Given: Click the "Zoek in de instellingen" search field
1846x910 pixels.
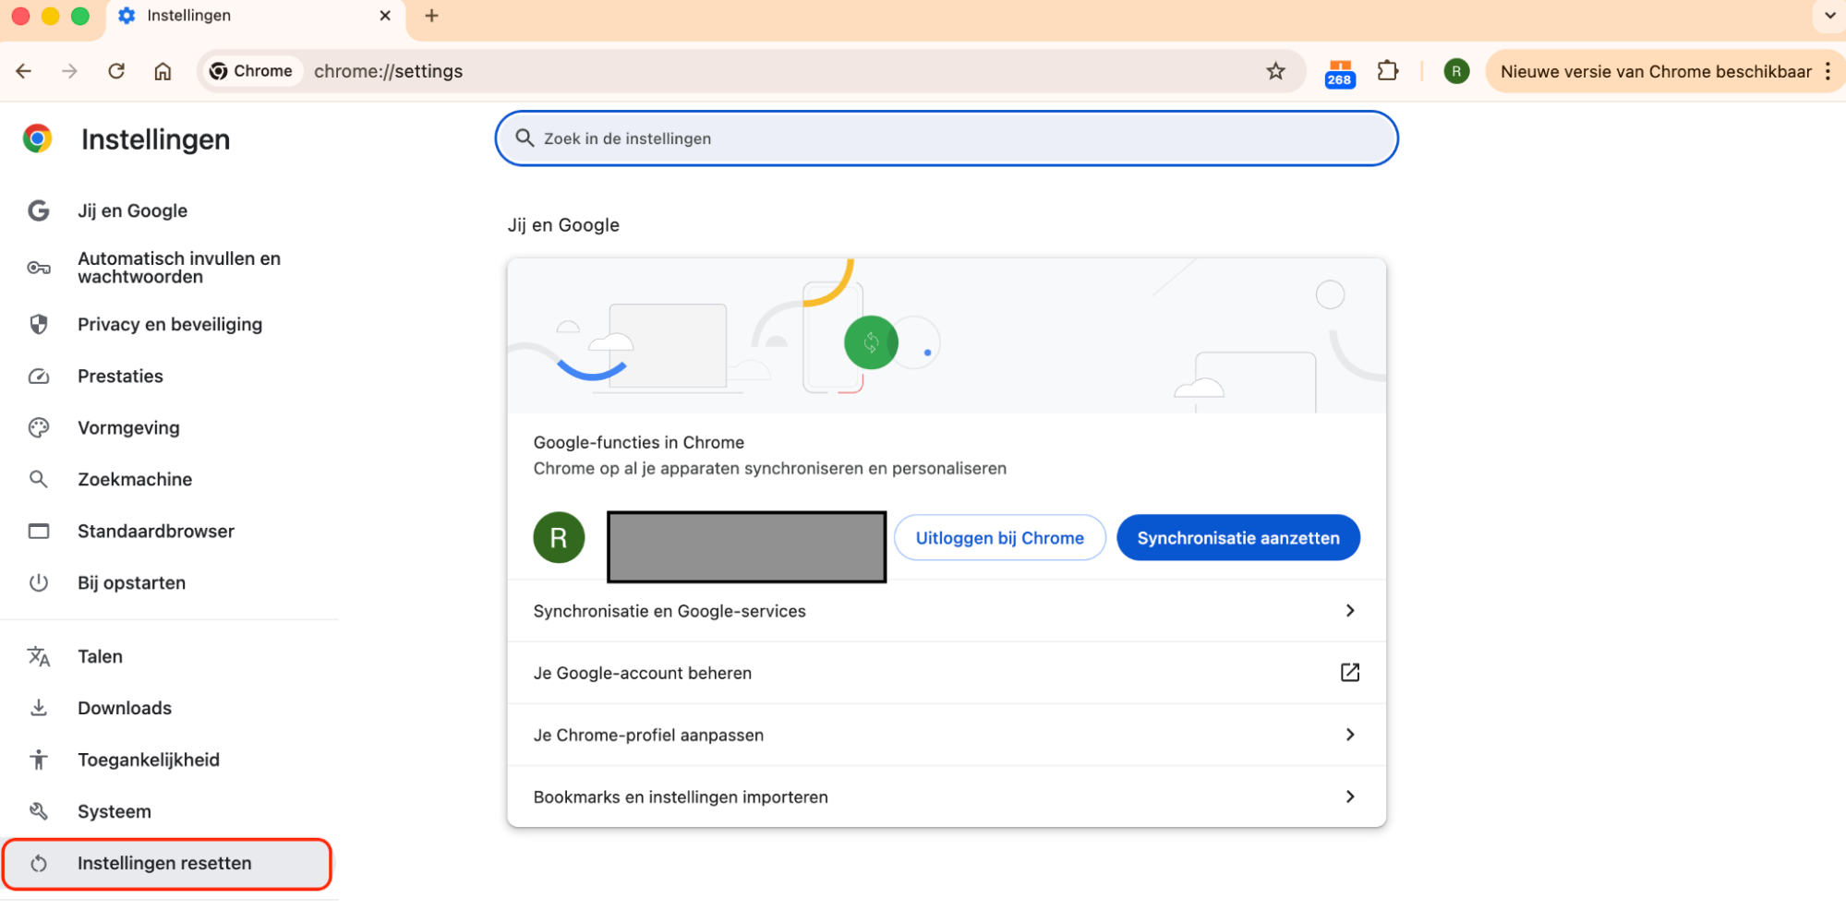Looking at the screenshot, I should pos(946,138).
